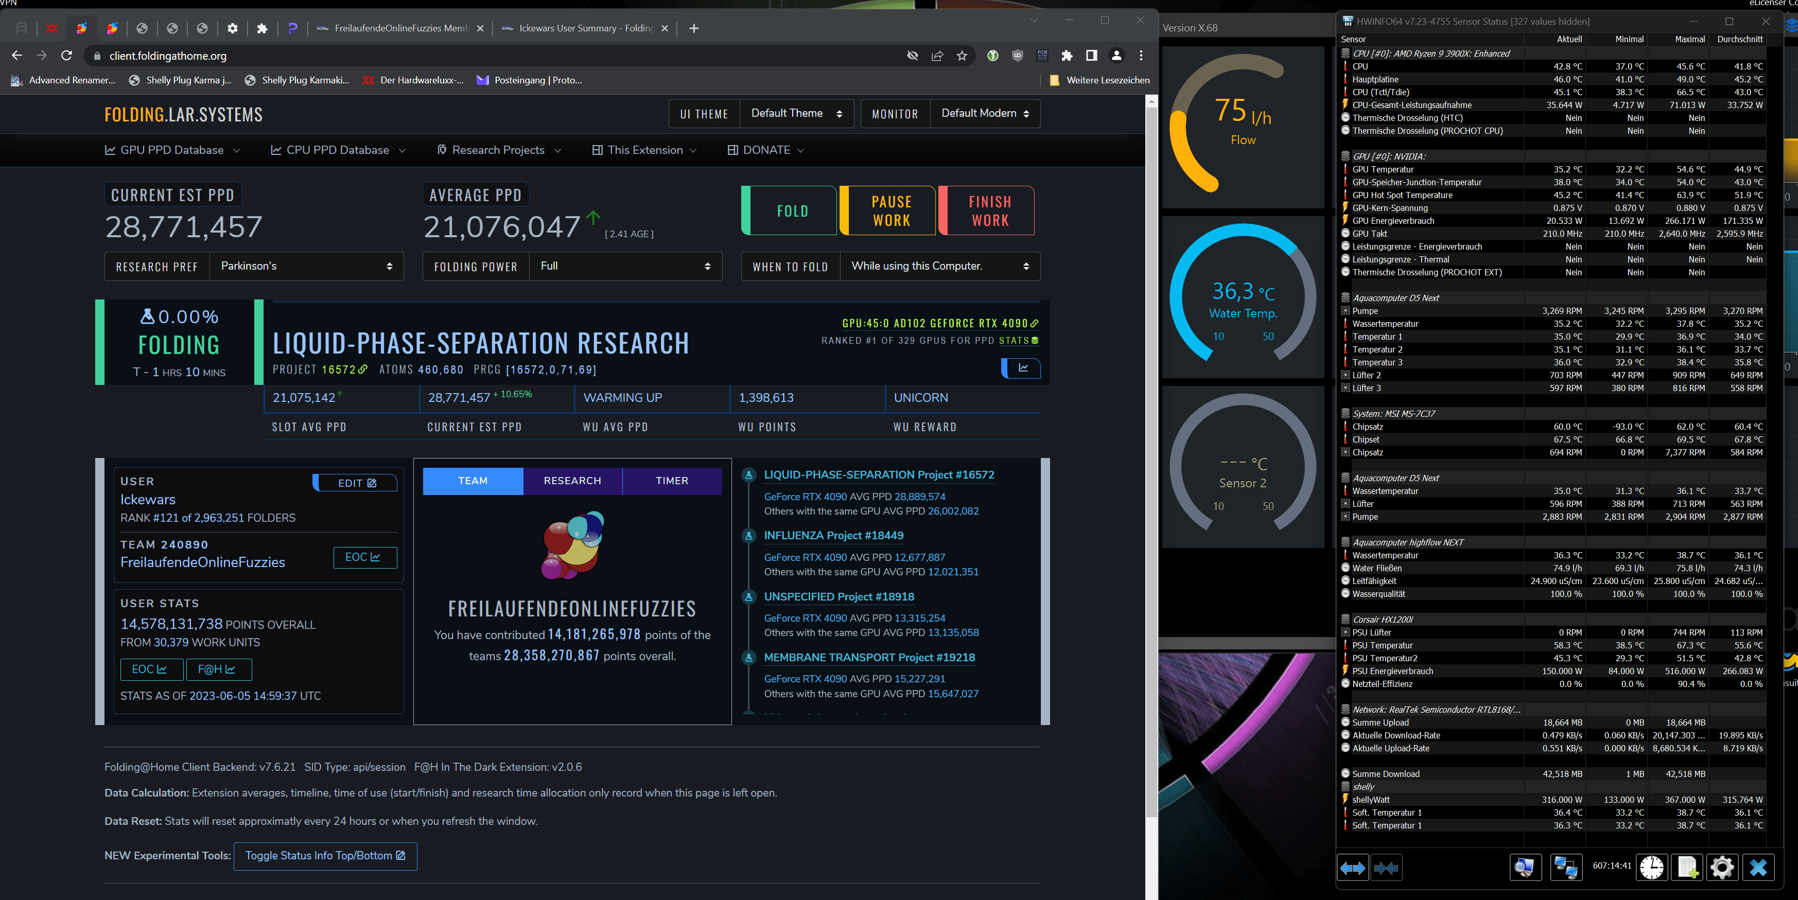Viewport: 1798px width, 900px height.
Task: Bookmark this page with star icon
Action: click(x=962, y=56)
